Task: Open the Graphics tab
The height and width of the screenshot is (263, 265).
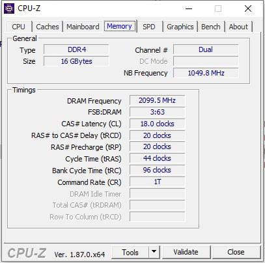Action: 180,27
